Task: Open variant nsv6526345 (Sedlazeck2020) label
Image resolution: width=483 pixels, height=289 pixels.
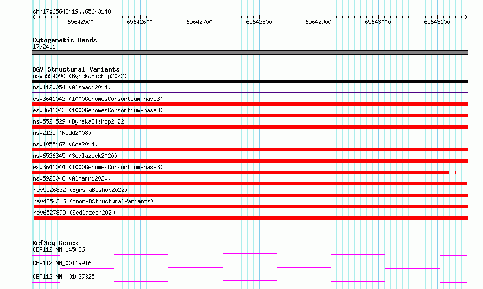Action: point(75,156)
